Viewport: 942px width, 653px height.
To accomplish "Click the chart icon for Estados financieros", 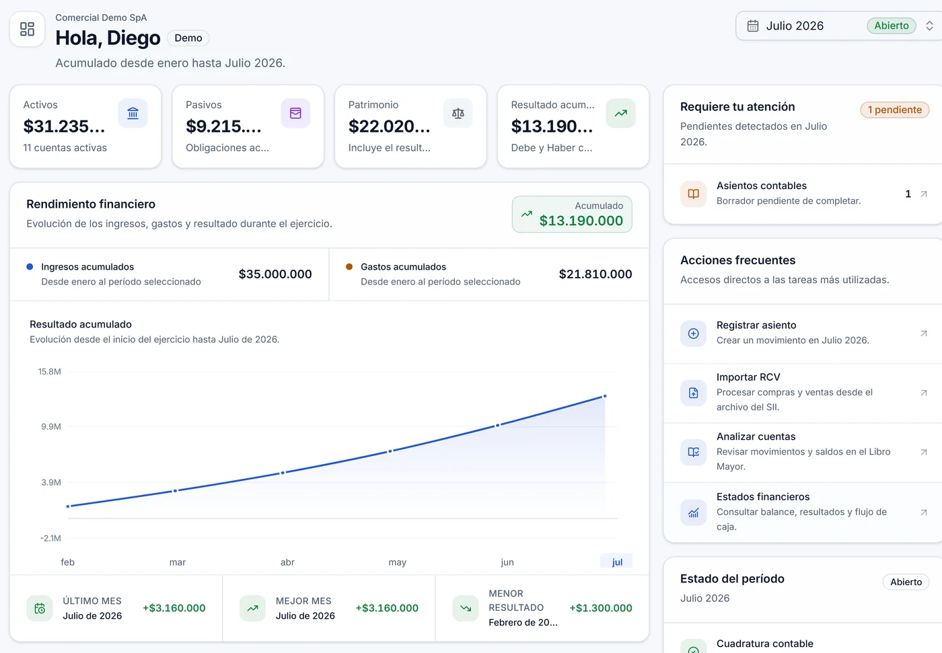I will [694, 512].
